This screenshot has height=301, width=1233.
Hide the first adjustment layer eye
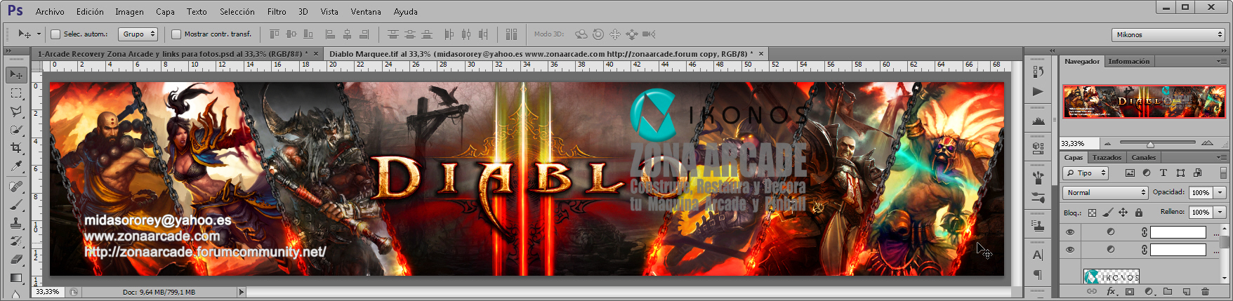click(x=1070, y=232)
